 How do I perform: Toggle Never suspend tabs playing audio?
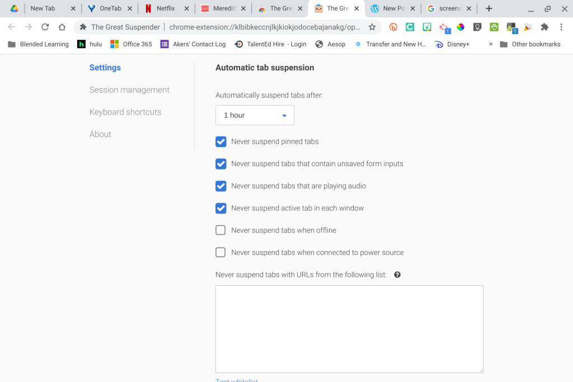coord(221,186)
